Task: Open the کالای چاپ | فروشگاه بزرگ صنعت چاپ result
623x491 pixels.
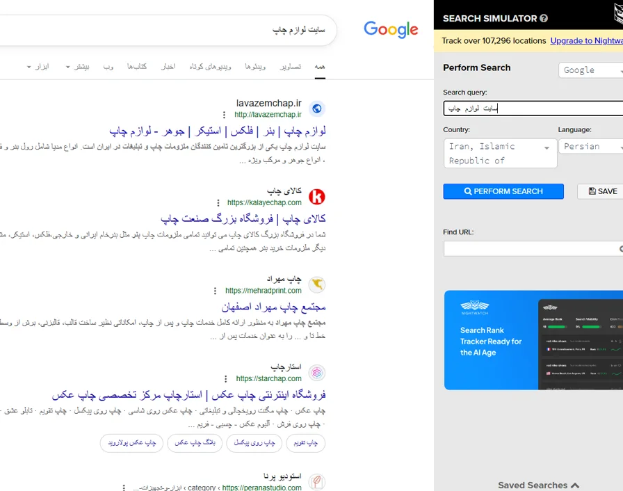Action: 243,218
